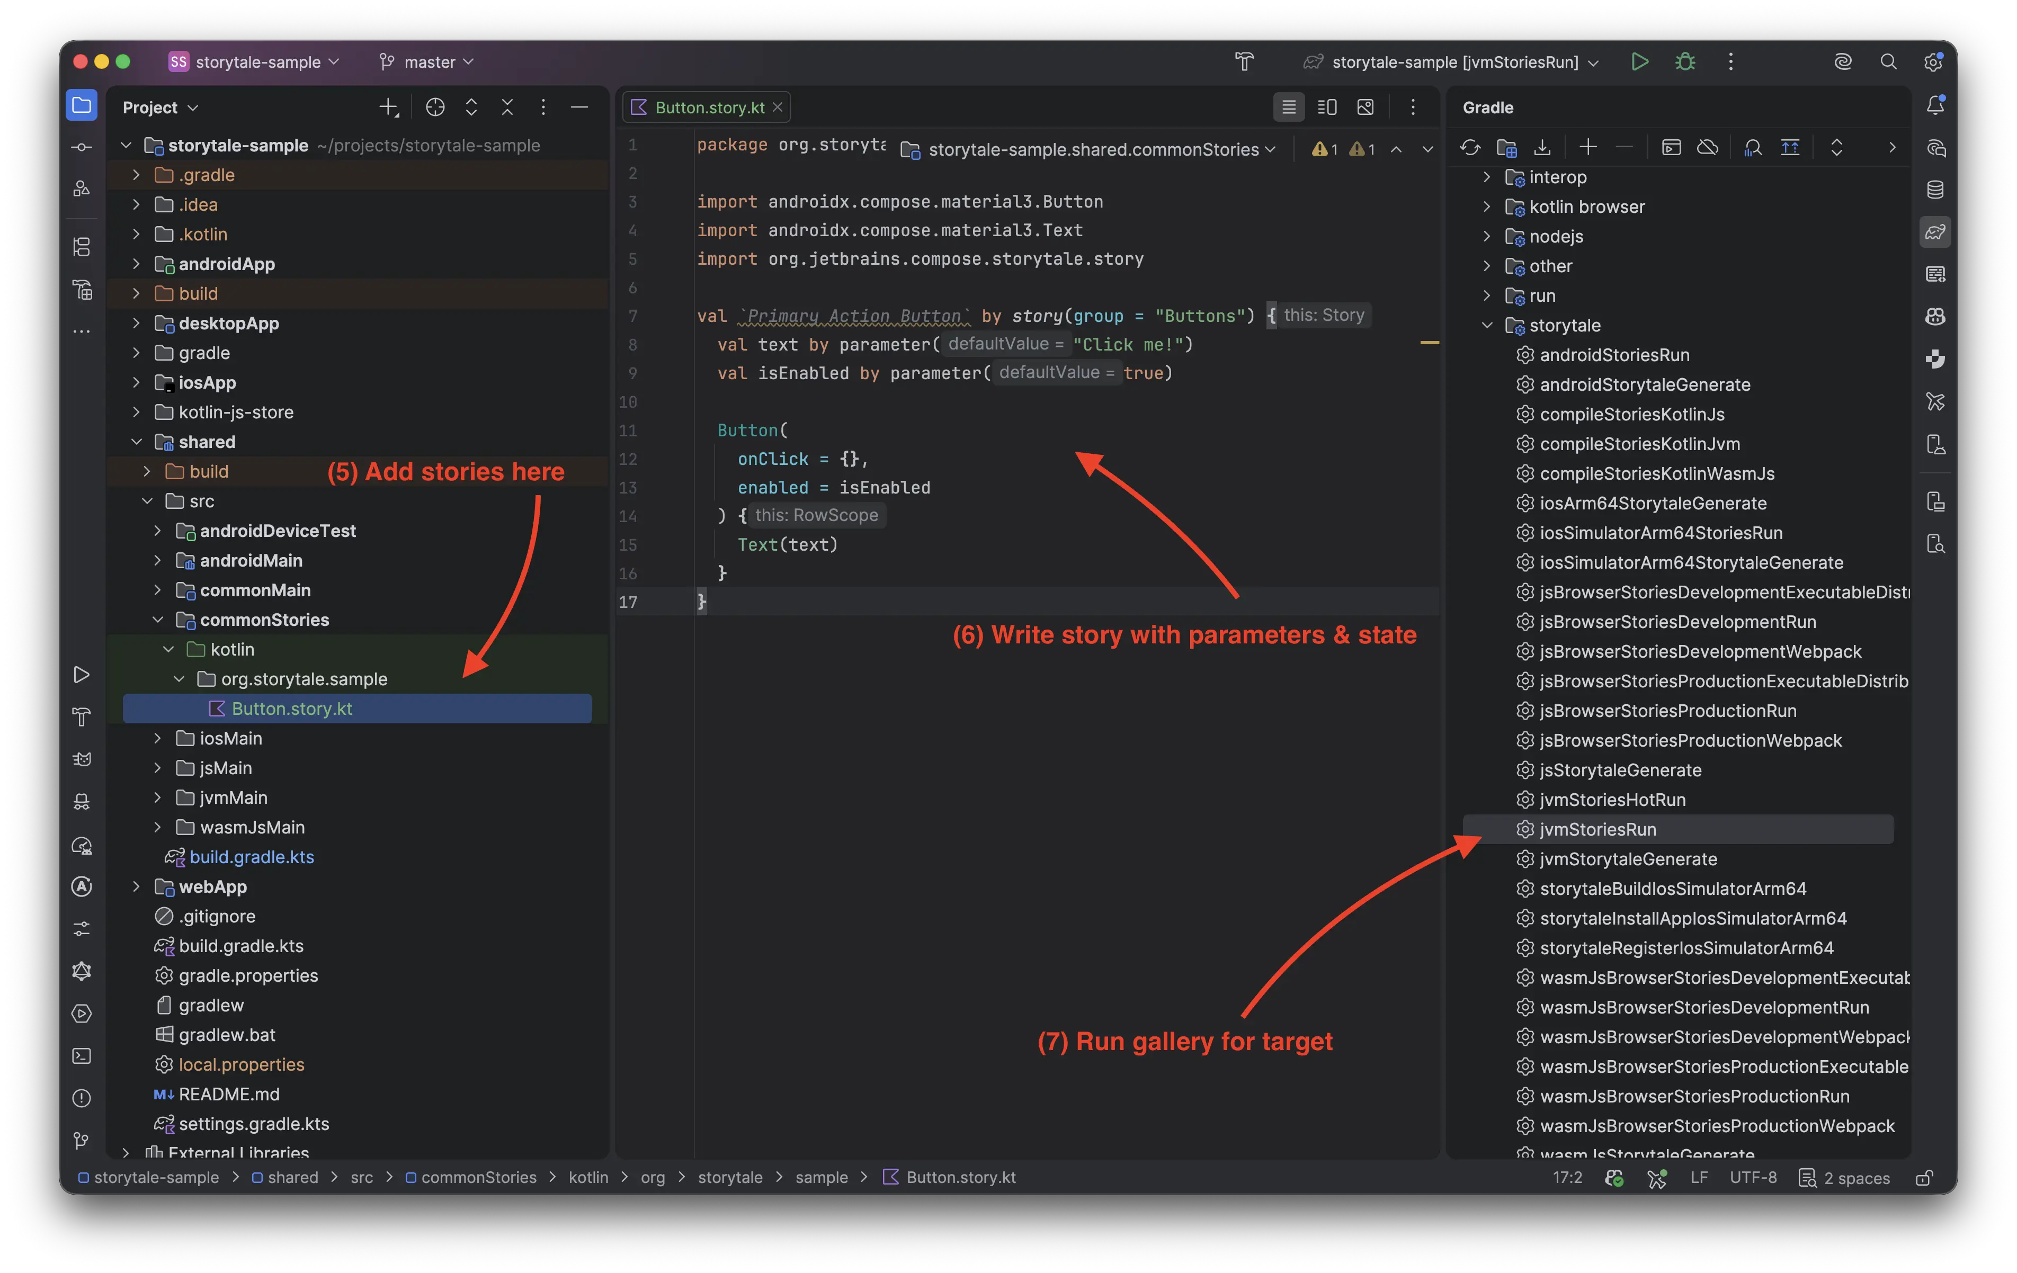Image resolution: width=2017 pixels, height=1273 pixels.
Task: Switch editor to code-only view mode
Action: (1288, 107)
